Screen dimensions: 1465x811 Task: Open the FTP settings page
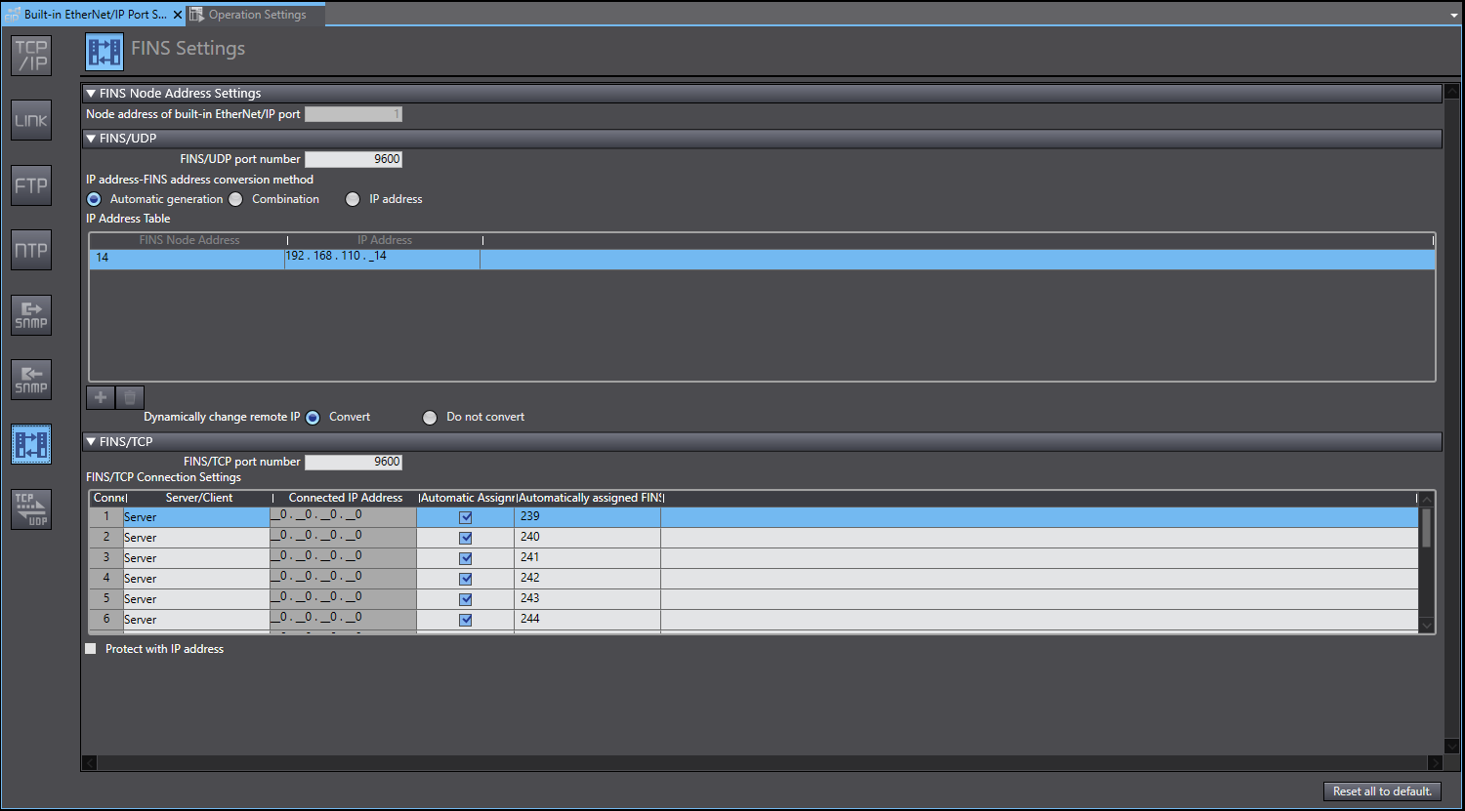coord(30,185)
